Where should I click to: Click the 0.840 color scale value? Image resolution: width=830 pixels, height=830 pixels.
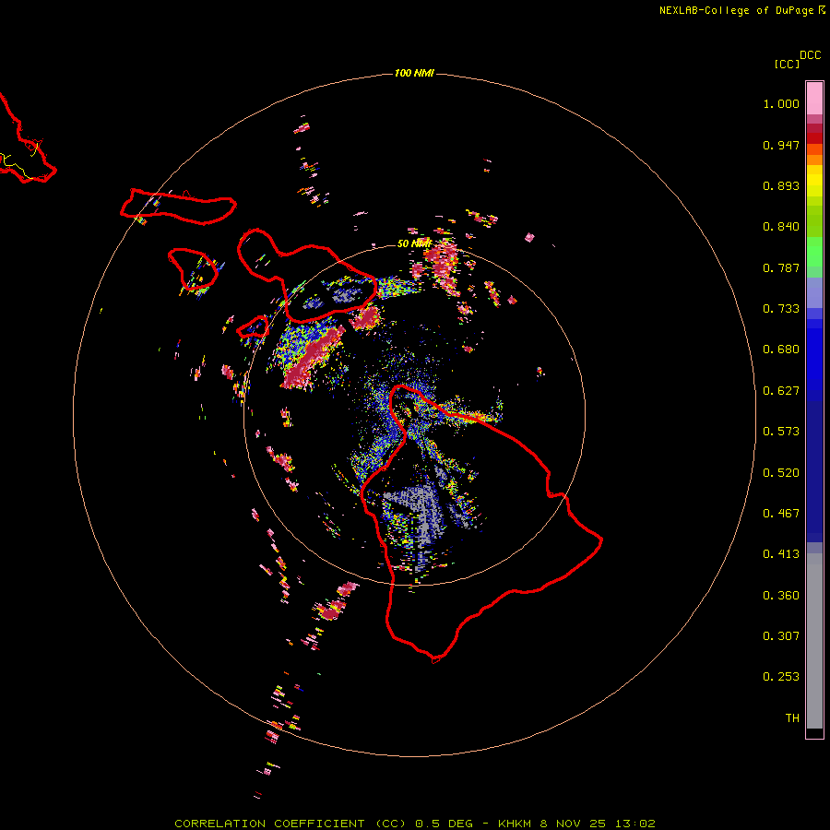point(781,227)
